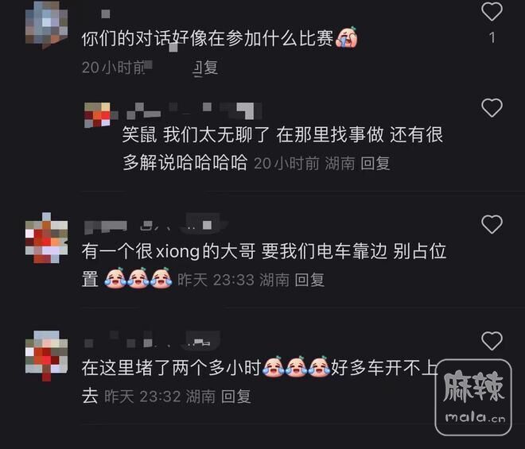Tap 回复 after 20小时前 湖南 in reply
Viewport: 525px width, 449px height.
375,164
